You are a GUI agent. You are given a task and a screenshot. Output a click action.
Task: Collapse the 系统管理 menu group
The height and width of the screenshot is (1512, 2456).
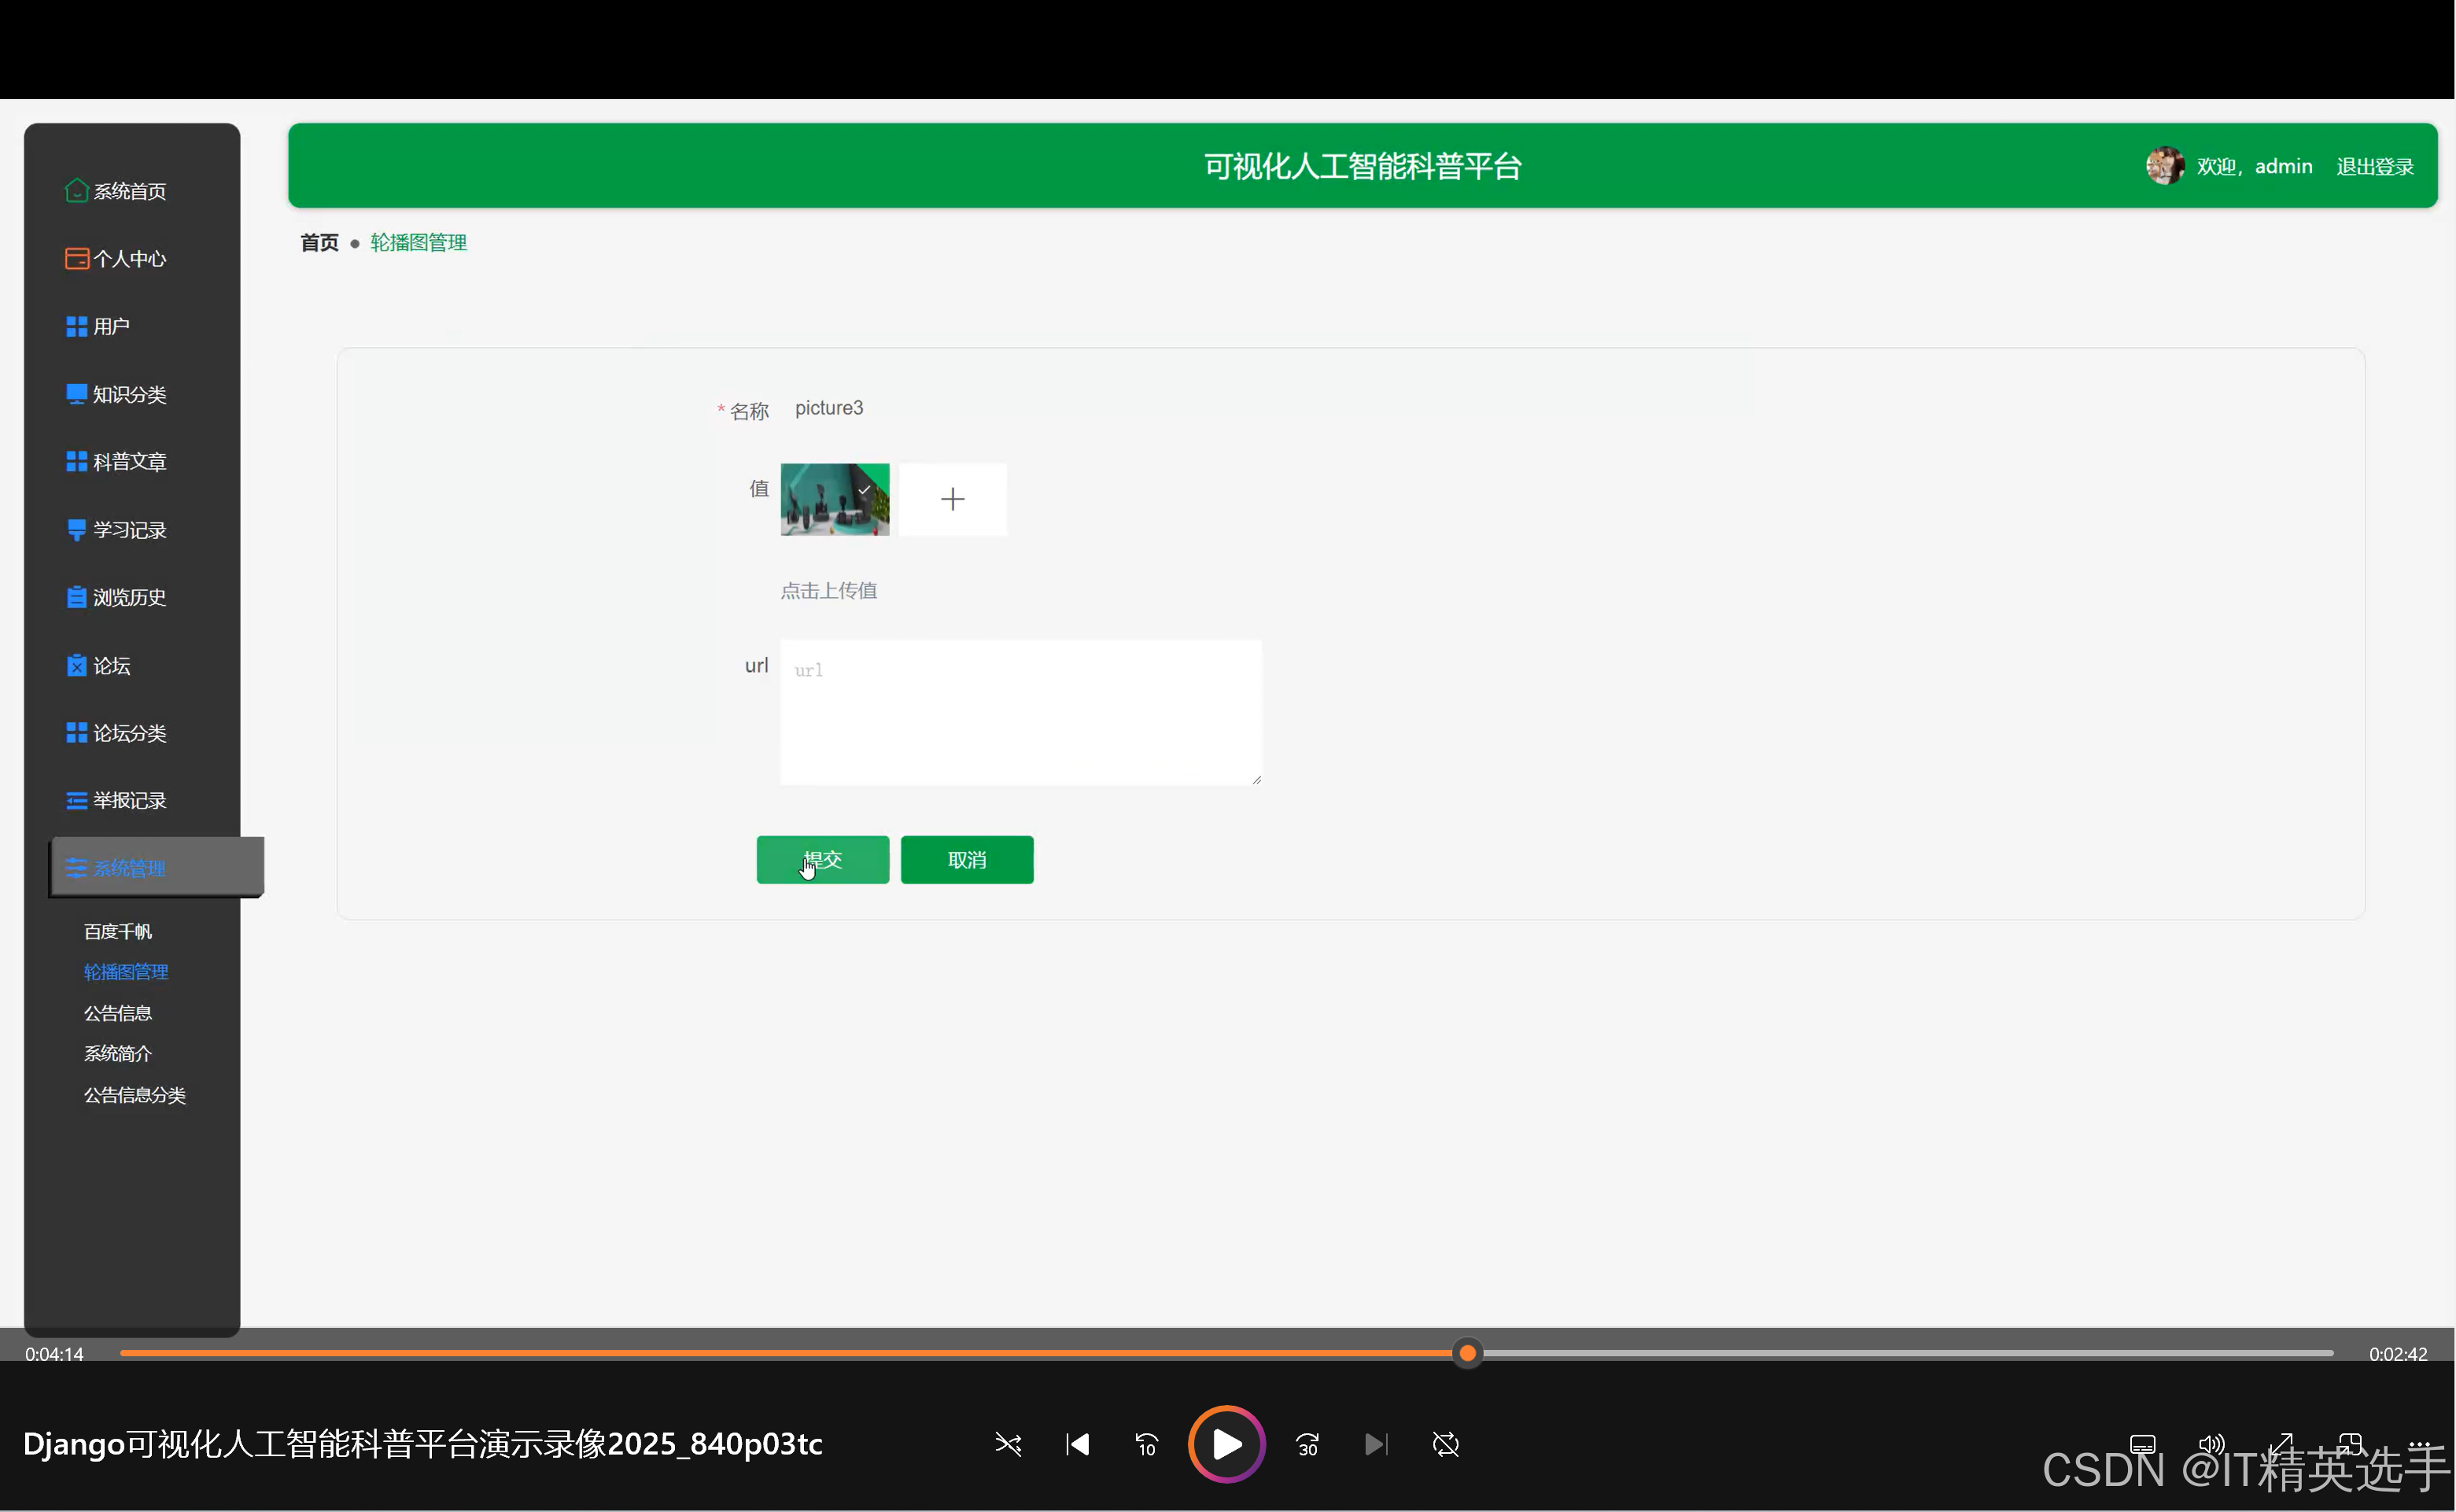pyautogui.click(x=157, y=867)
